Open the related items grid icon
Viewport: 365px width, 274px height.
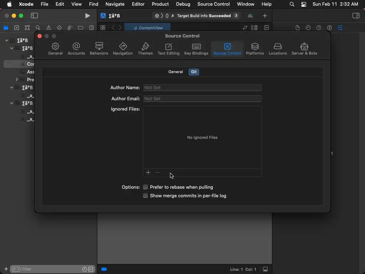click(x=103, y=28)
